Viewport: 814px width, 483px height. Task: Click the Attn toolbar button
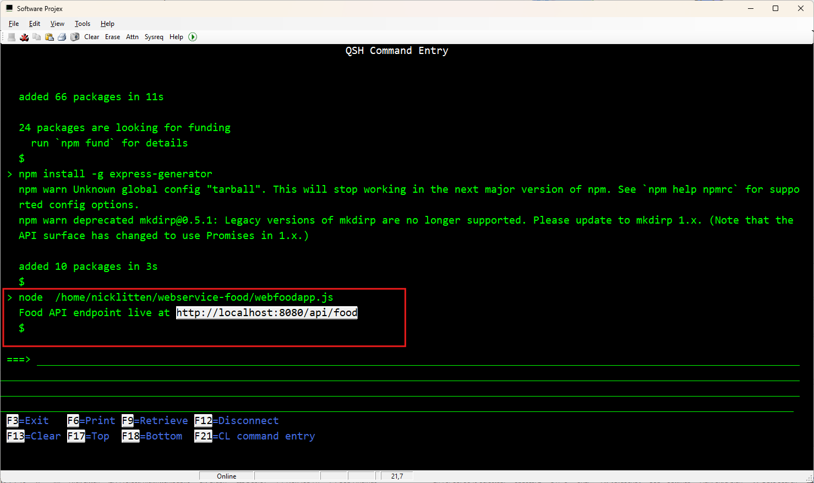pos(133,37)
